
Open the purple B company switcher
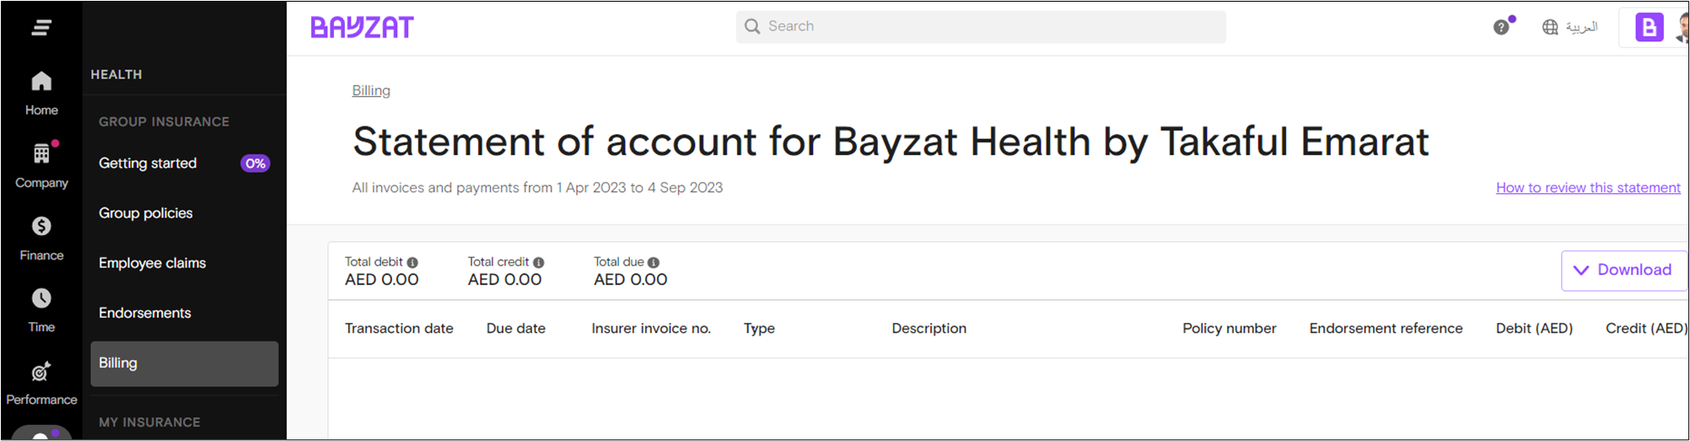point(1650,27)
